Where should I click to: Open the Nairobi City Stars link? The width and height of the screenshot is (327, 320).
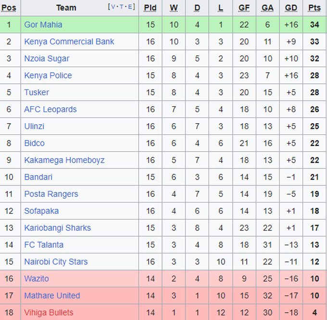[56, 262]
